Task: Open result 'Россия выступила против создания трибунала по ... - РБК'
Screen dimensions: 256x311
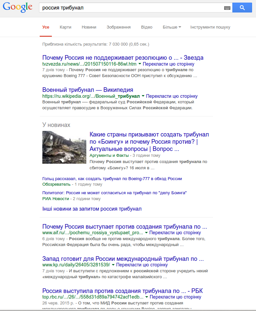Action: coord(122,291)
